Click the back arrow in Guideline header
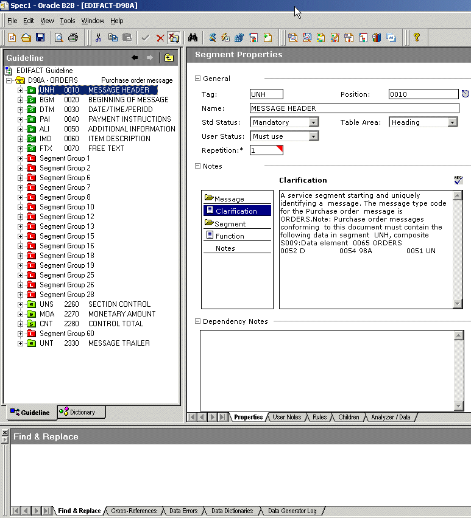This screenshot has width=471, height=518. pyautogui.click(x=135, y=57)
